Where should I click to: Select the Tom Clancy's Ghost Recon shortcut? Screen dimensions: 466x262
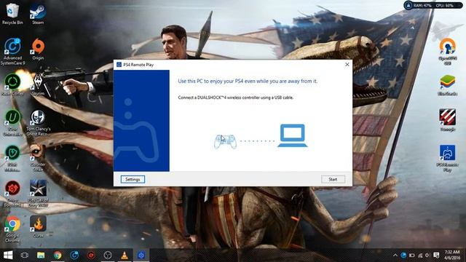coord(38,122)
